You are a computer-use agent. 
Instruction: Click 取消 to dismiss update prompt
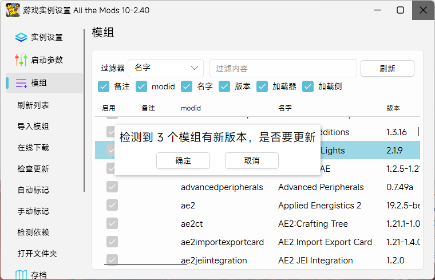point(251,161)
